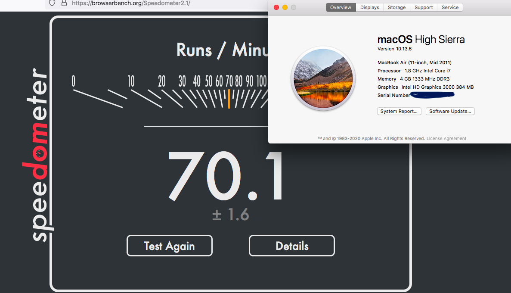Image resolution: width=511 pixels, height=293 pixels.
Task: Click the padlock site security icon
Action: tap(64, 3)
